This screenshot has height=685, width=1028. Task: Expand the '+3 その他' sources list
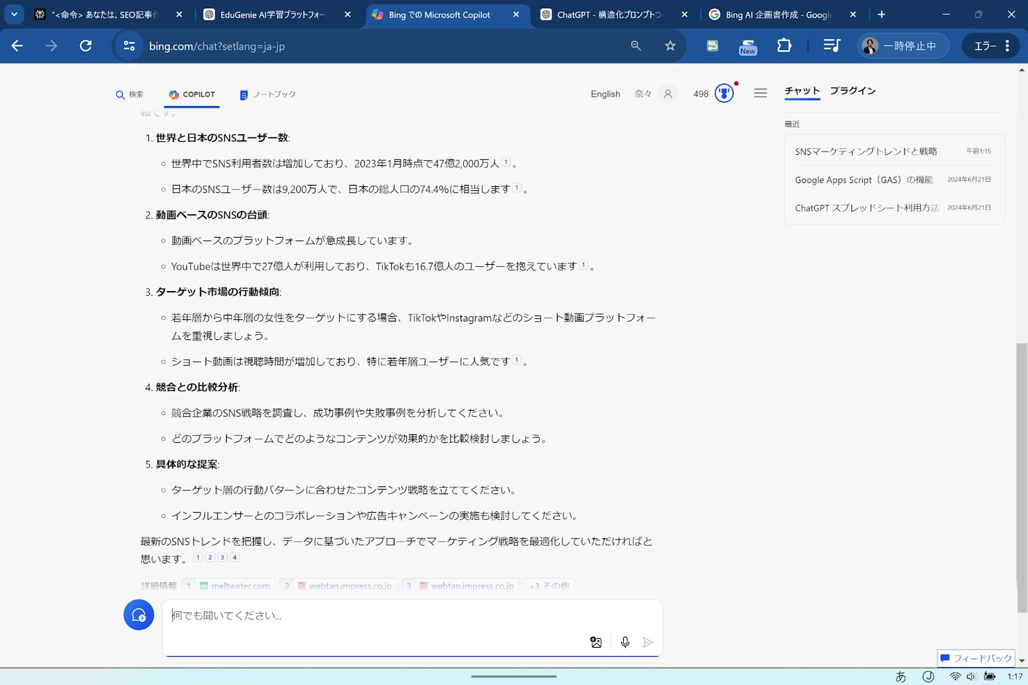click(549, 585)
